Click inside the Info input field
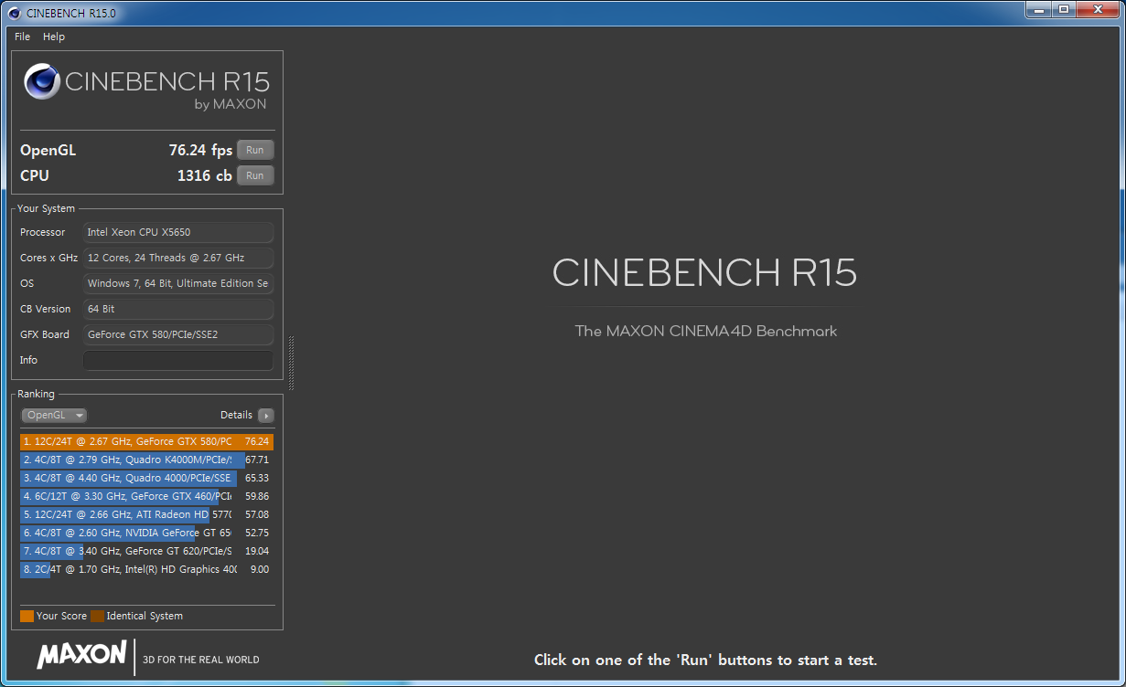1126x687 pixels. click(x=178, y=360)
